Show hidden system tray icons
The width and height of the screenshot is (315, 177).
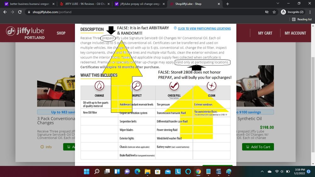262,172
